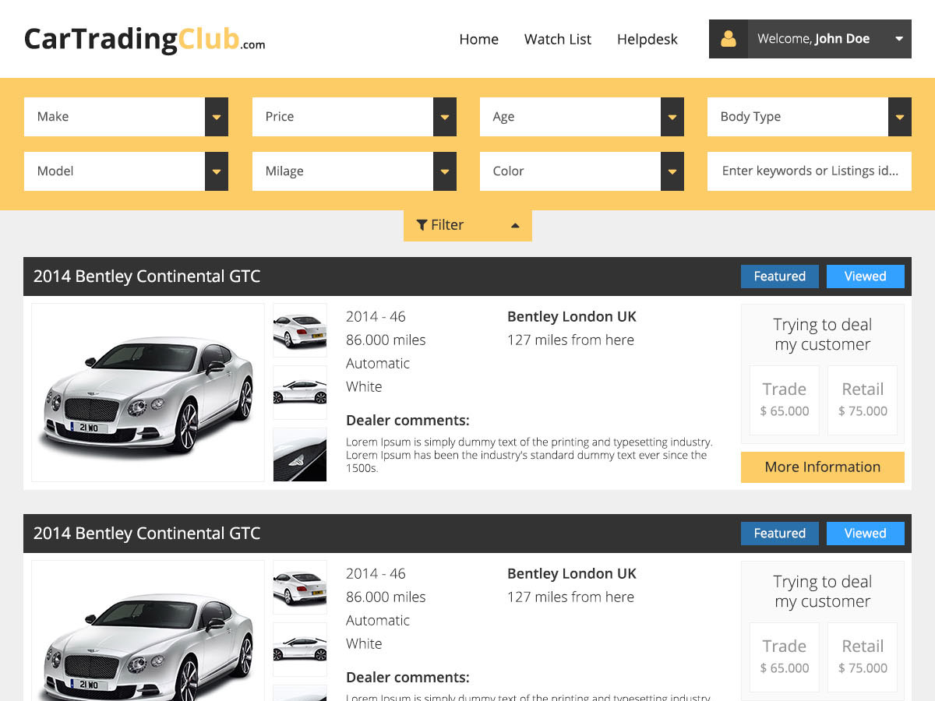Open the Model dropdown
Screen dimensions: 935x701
click(126, 171)
